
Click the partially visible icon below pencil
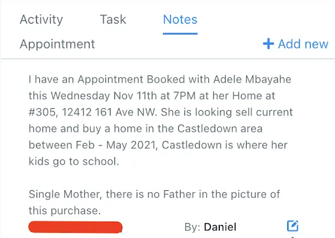pos(292,237)
